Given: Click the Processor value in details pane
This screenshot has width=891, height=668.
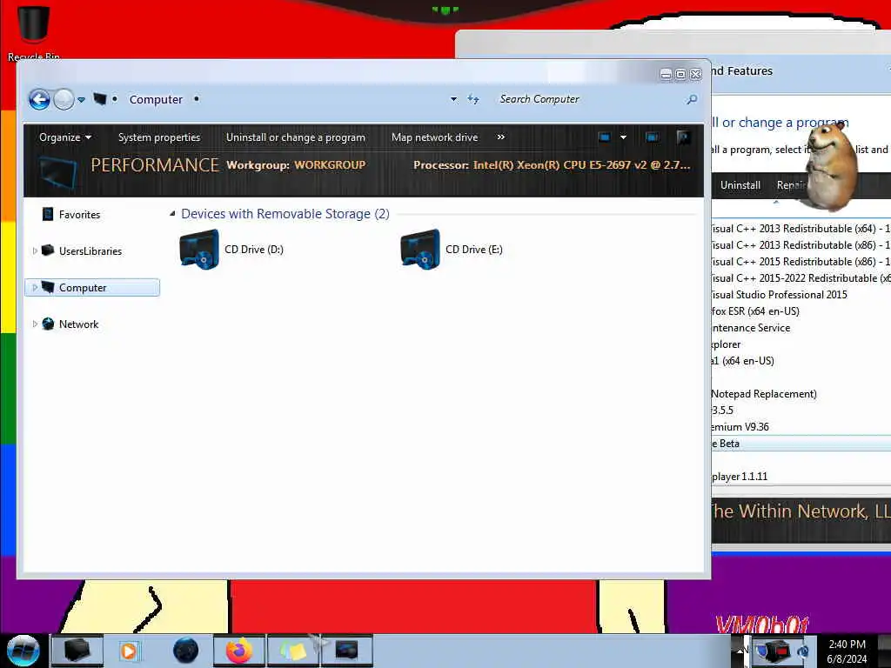Looking at the screenshot, I should tap(581, 165).
